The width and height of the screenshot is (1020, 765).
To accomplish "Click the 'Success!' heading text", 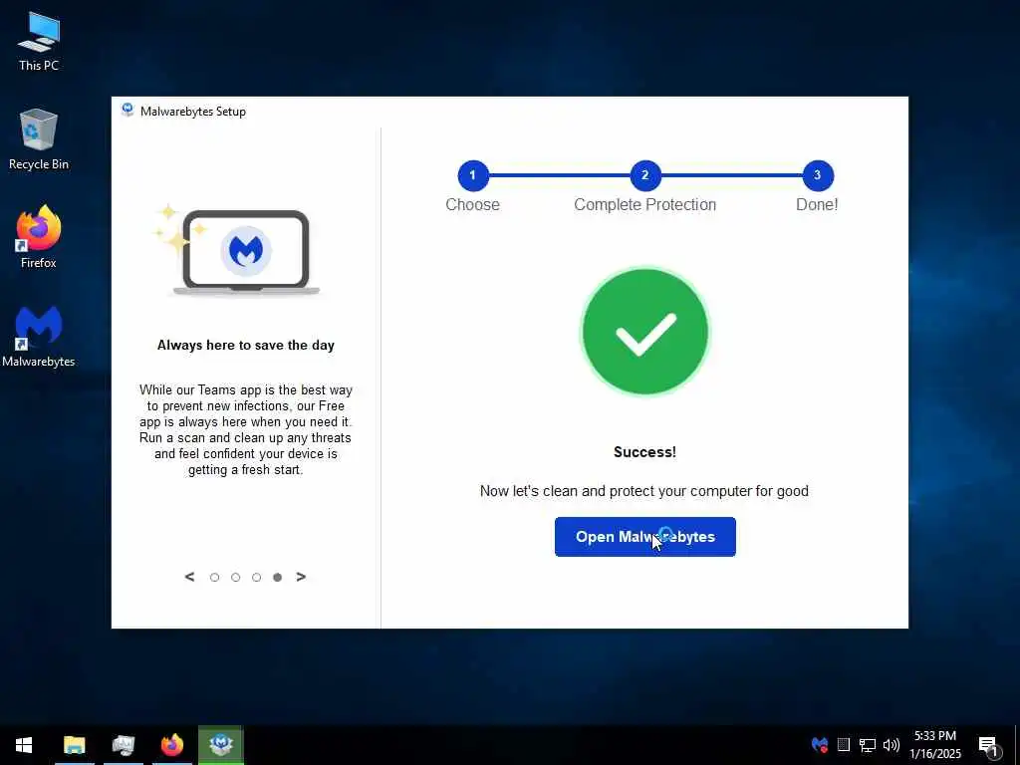I will click(644, 452).
